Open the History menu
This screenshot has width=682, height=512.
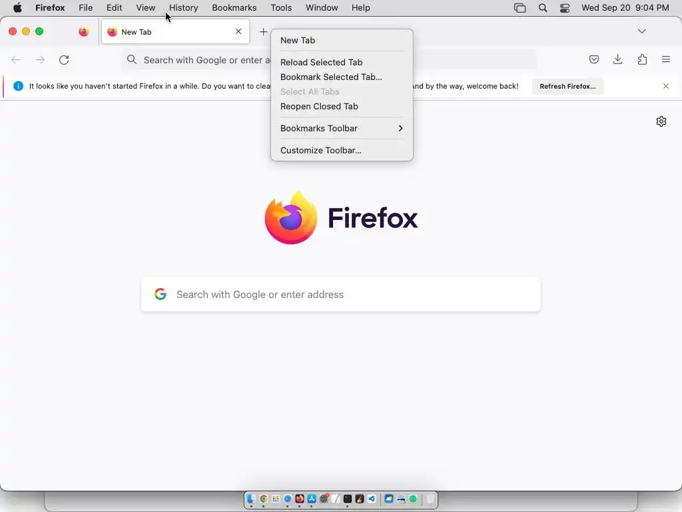click(184, 8)
